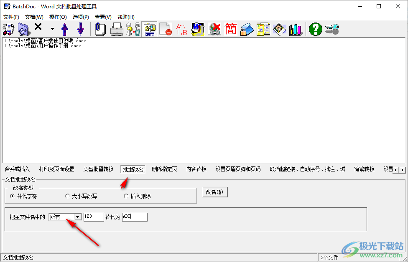The width and height of the screenshot is (408, 262).
Task: Click the add folder toolbar icon
Action: coord(24,29)
